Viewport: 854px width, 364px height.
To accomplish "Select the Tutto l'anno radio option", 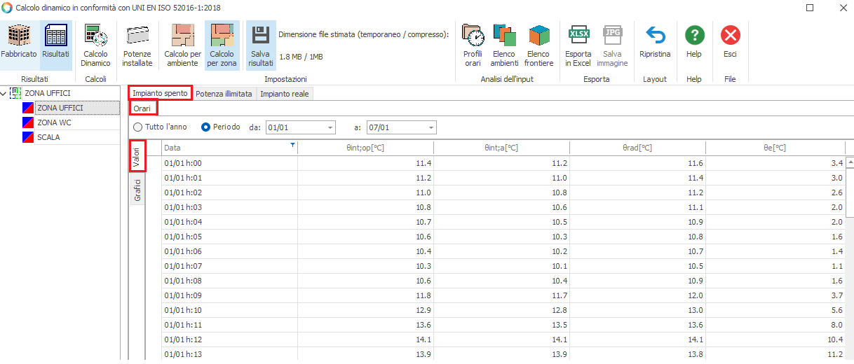I will [x=138, y=127].
